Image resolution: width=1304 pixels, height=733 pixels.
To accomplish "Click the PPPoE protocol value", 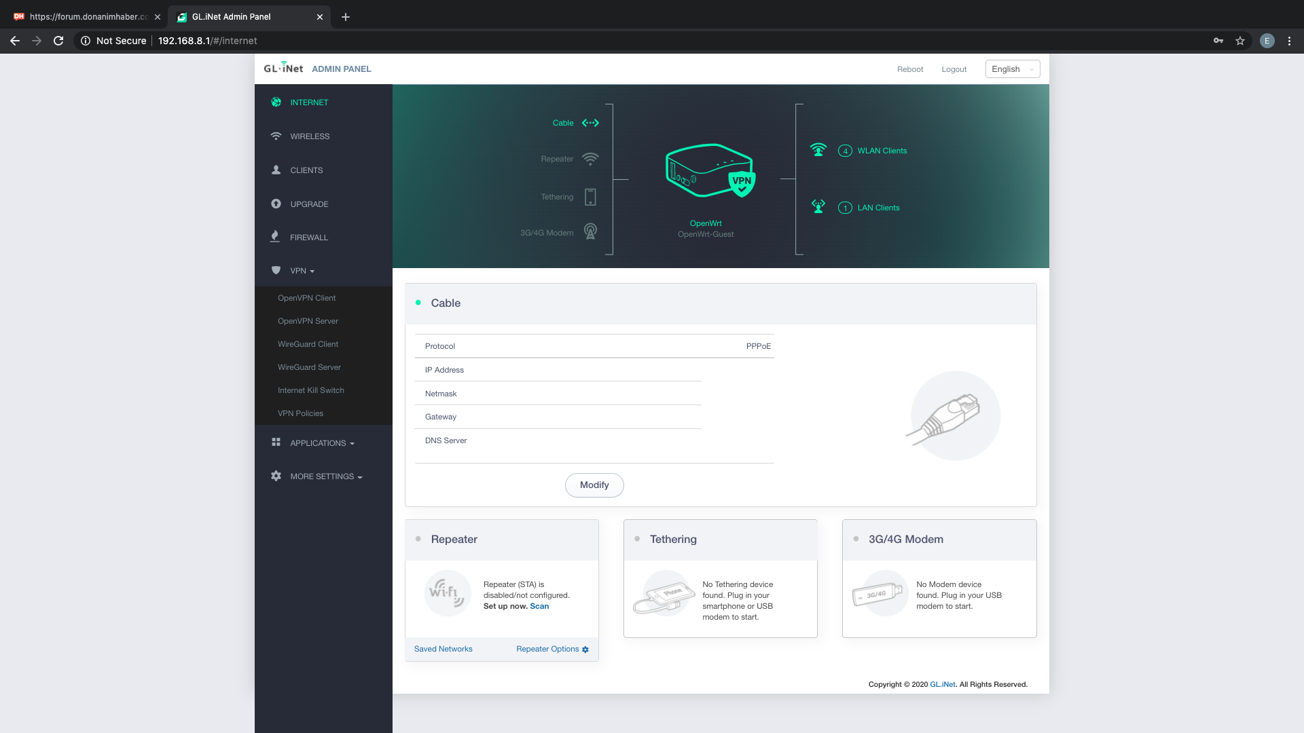I will tap(758, 346).
